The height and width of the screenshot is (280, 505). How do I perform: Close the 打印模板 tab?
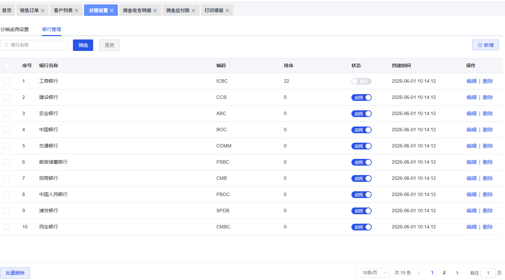tap(228, 10)
